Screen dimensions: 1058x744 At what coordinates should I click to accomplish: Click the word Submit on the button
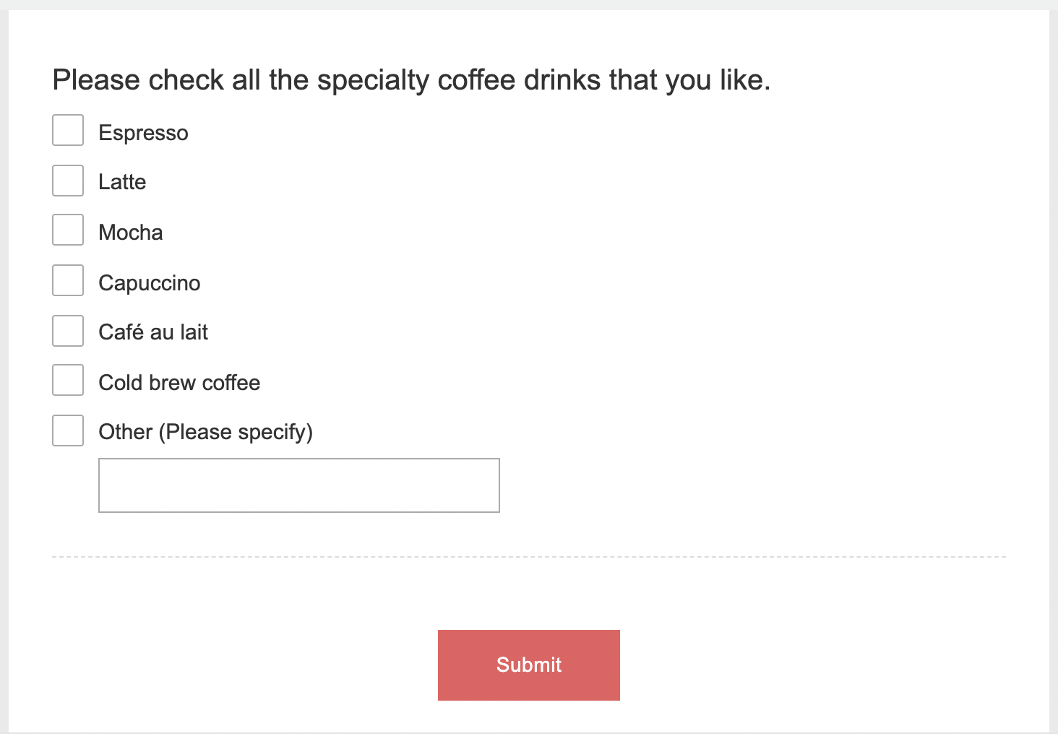coord(529,665)
